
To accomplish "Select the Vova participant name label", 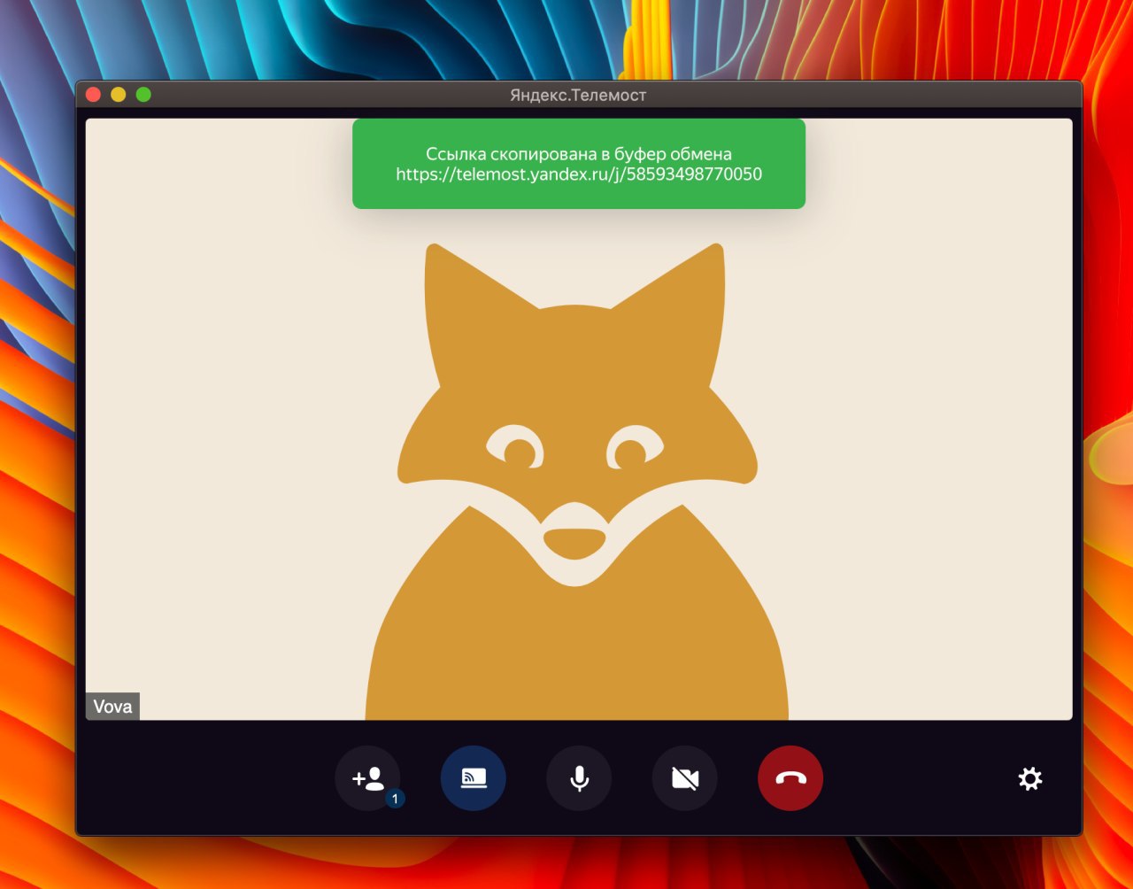I will click(x=112, y=707).
